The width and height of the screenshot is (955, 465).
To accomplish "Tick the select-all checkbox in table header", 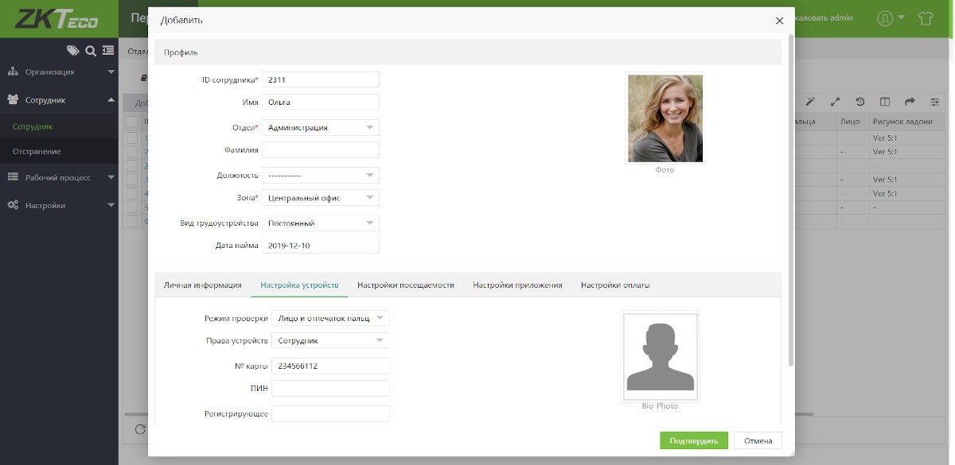I will [x=132, y=122].
